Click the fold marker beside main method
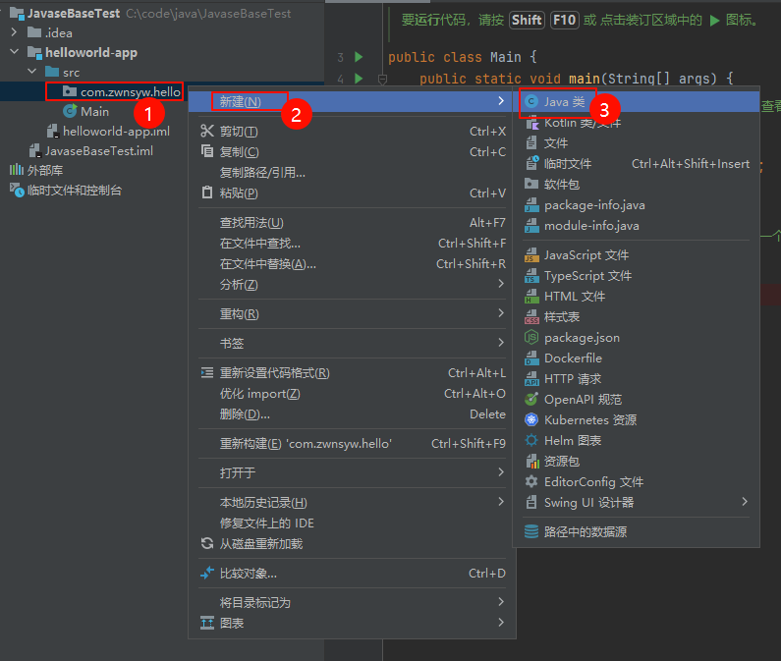Viewport: 781px width, 661px height. click(x=382, y=79)
